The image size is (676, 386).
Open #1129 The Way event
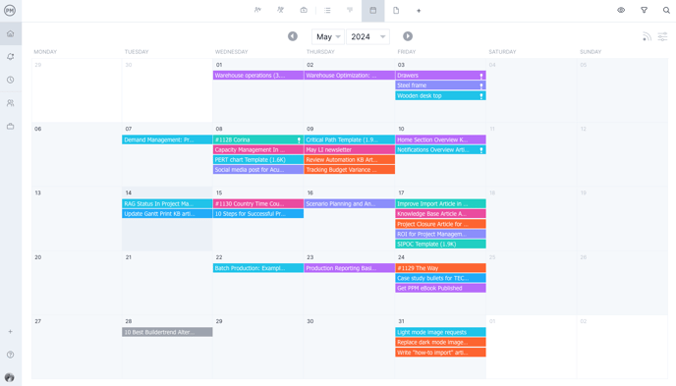[440, 268]
